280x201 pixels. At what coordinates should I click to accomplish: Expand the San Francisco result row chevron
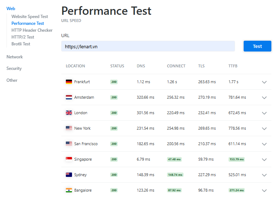[x=264, y=144]
